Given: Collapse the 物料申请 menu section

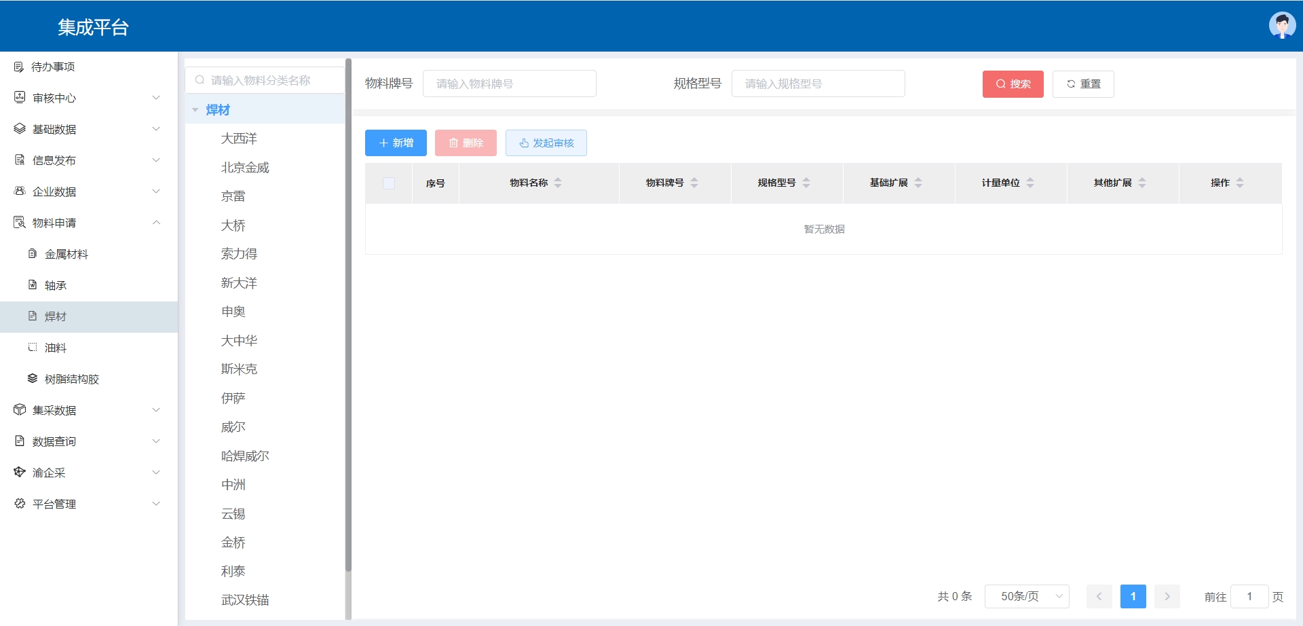Looking at the screenshot, I should click(x=156, y=223).
